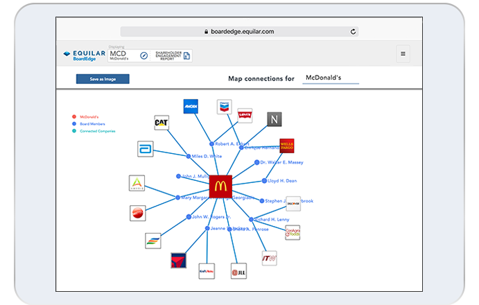
Task: Open the Kraft Heinz logo node
Action: [x=207, y=271]
